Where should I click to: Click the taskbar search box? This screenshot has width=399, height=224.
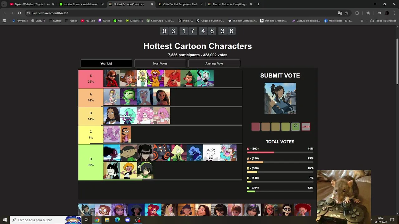click(x=46, y=220)
